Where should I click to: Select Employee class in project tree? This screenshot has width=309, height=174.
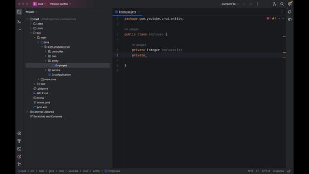61,66
